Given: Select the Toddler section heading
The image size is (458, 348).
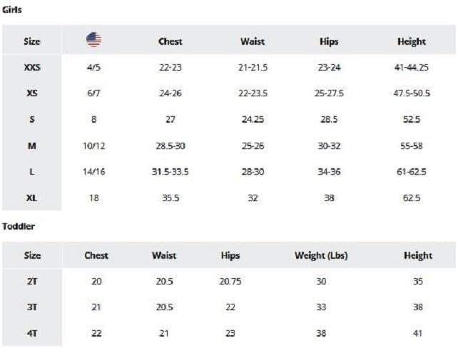Looking at the screenshot, I should pos(19,226).
